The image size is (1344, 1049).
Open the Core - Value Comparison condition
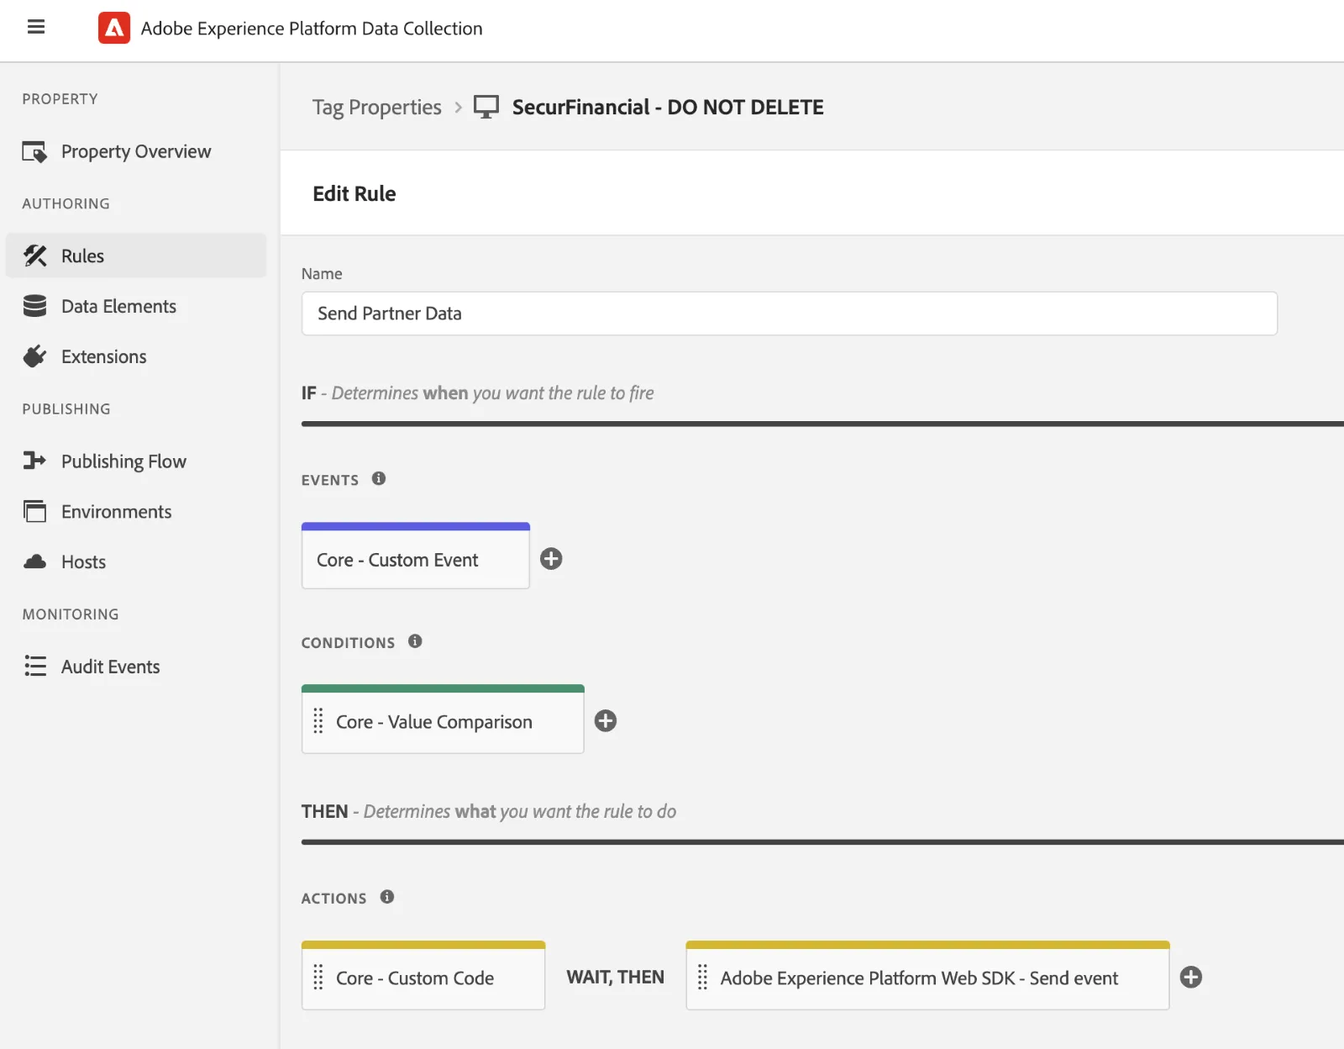pyautogui.click(x=443, y=720)
